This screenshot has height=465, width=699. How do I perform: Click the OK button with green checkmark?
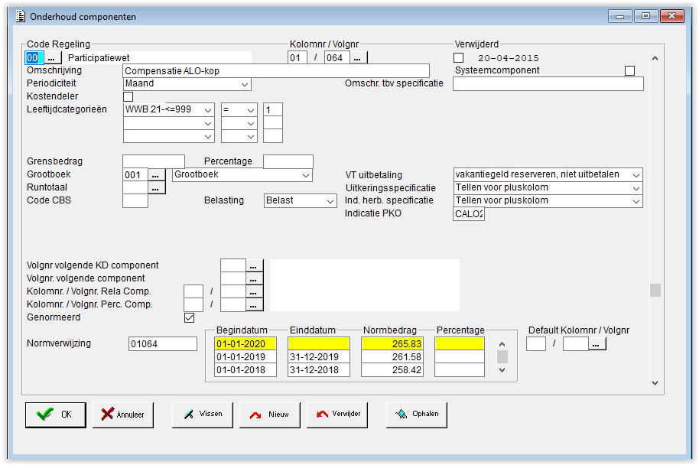pos(56,415)
